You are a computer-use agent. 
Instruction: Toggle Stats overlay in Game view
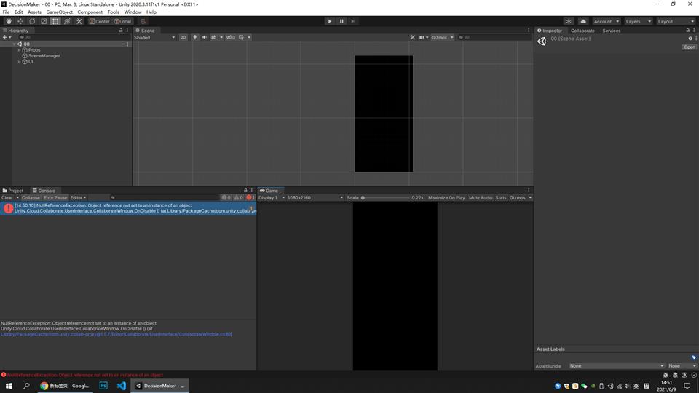(x=501, y=197)
